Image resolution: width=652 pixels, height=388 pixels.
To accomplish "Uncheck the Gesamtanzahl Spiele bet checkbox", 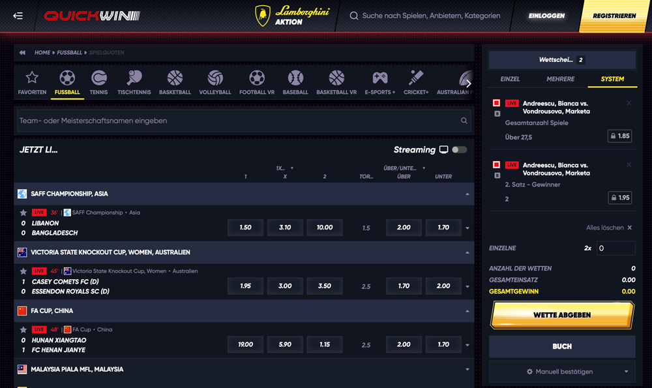I will 496,103.
